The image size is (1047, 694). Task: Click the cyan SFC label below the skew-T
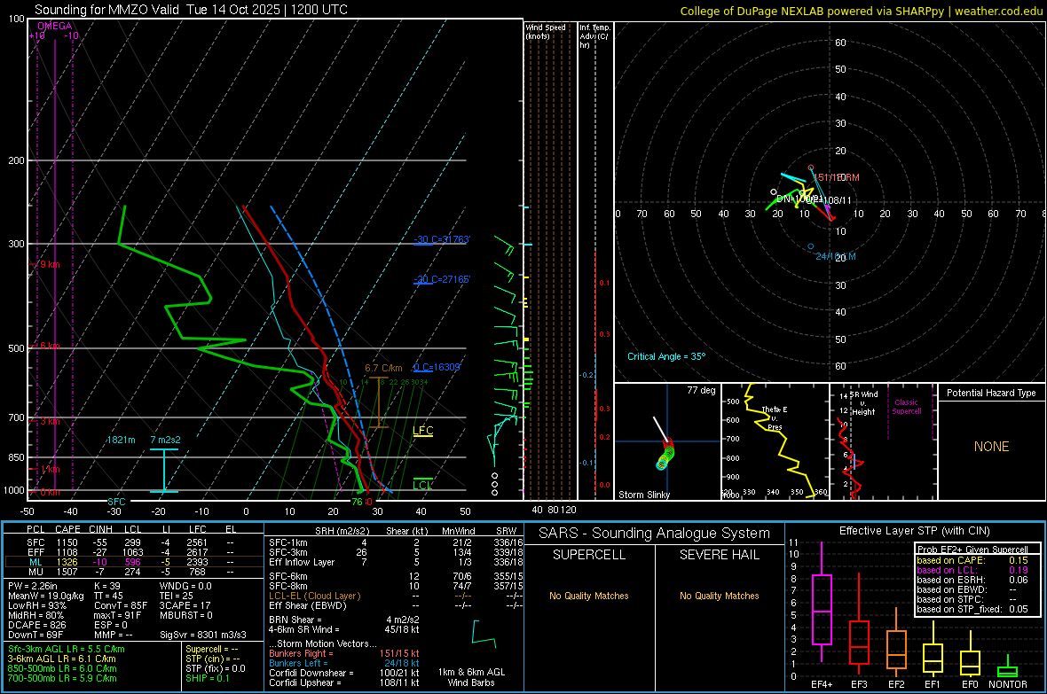coord(116,501)
